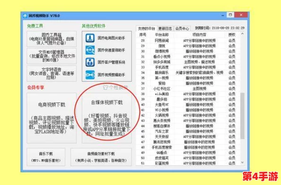
Task: Open the 固乔电商图片助手 text link
Action: [x=111, y=38]
